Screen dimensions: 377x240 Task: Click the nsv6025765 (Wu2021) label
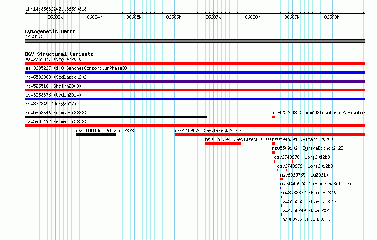coord(304,175)
